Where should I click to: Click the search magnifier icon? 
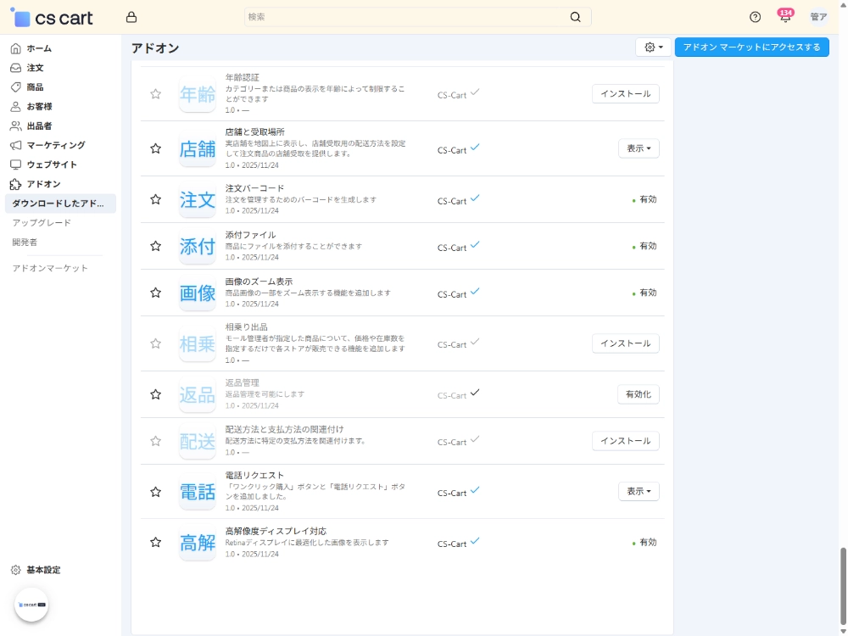(576, 17)
